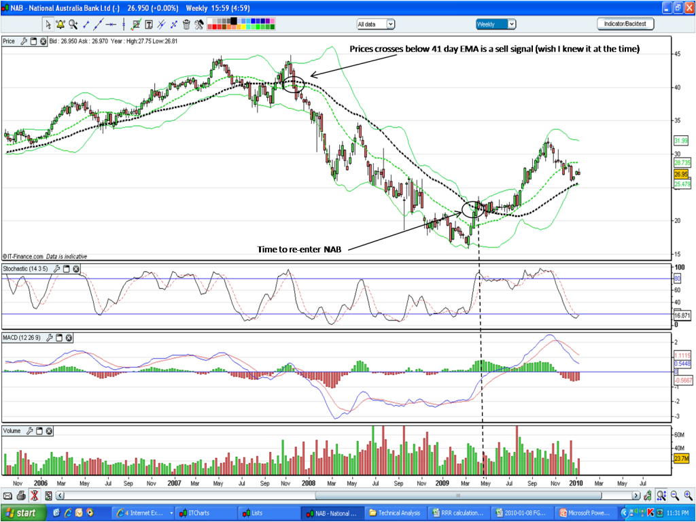This screenshot has width=696, height=522.
Task: Click the 1.1115 MACD signal value label
Action: [x=682, y=355]
